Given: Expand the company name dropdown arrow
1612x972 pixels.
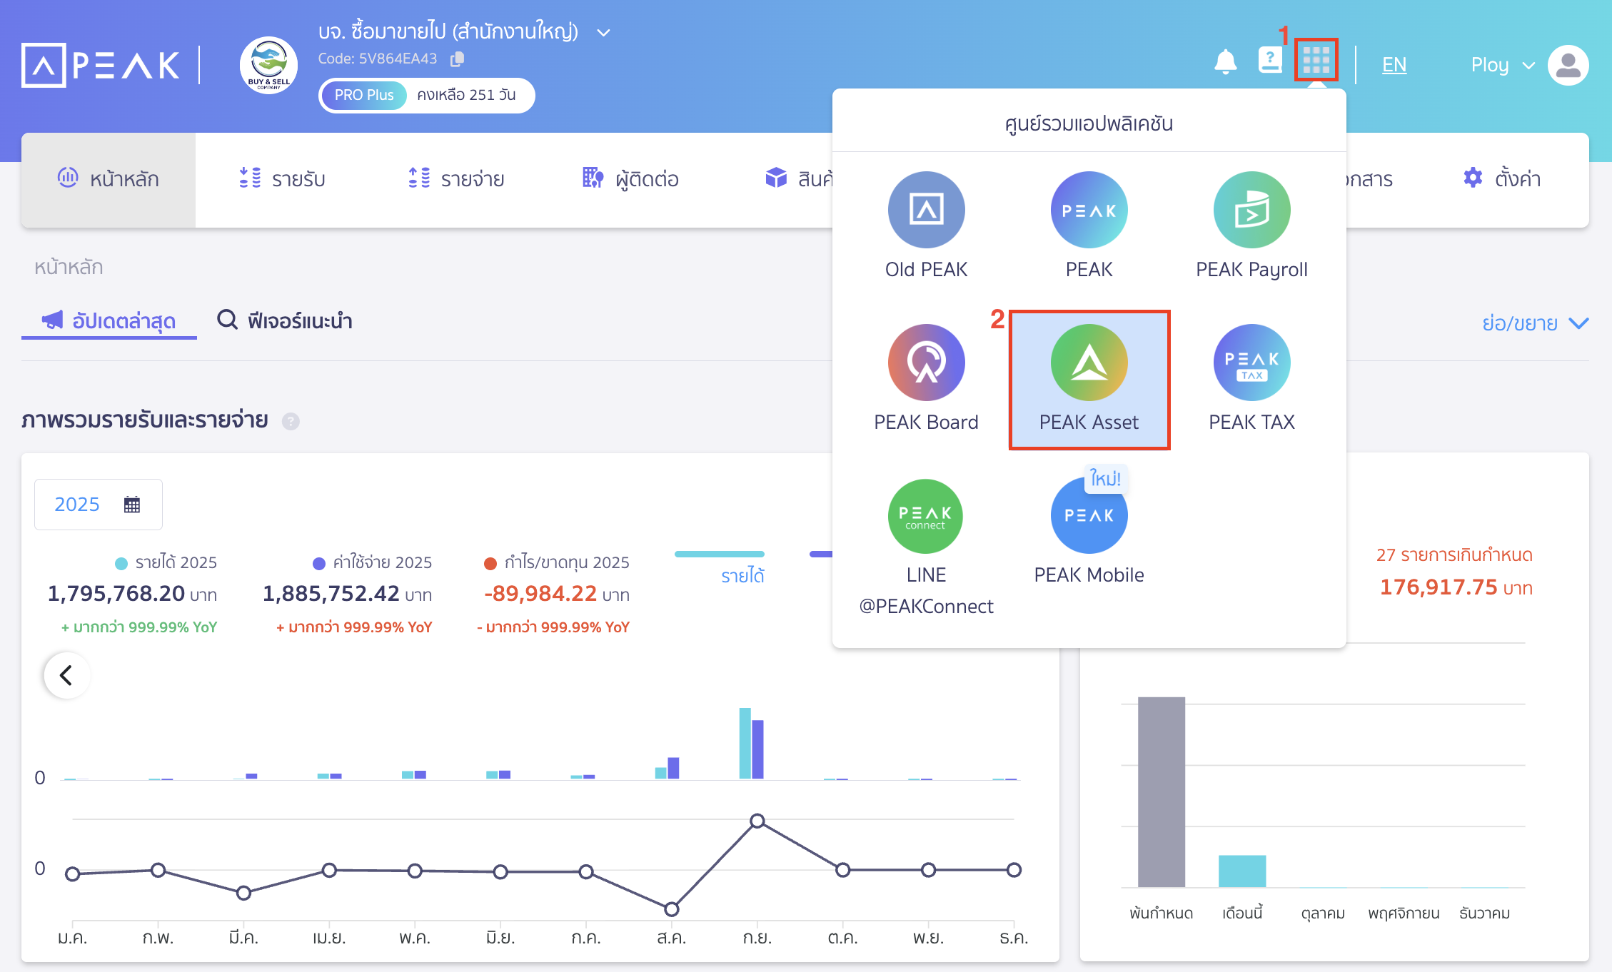Looking at the screenshot, I should (x=603, y=33).
